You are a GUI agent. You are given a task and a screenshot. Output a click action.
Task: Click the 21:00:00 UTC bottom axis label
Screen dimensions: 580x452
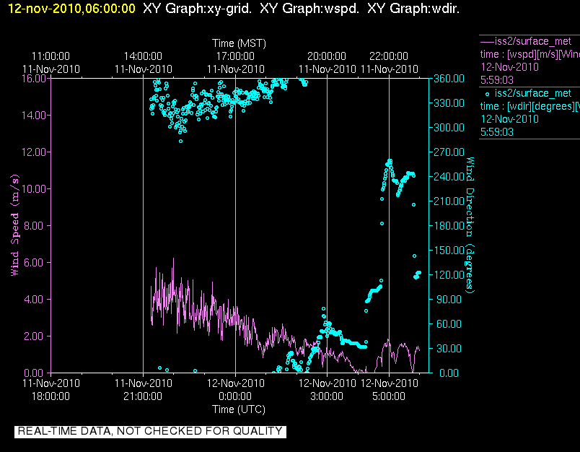point(143,396)
